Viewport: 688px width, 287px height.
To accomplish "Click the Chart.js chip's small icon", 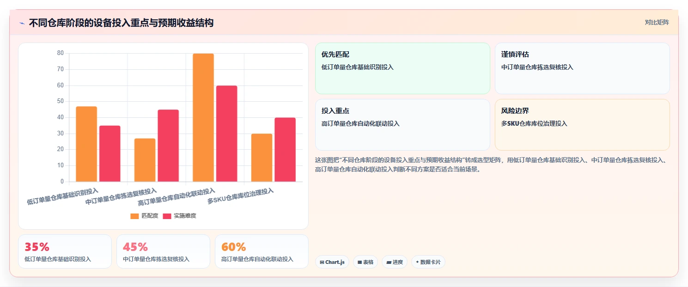I will pyautogui.click(x=322, y=262).
